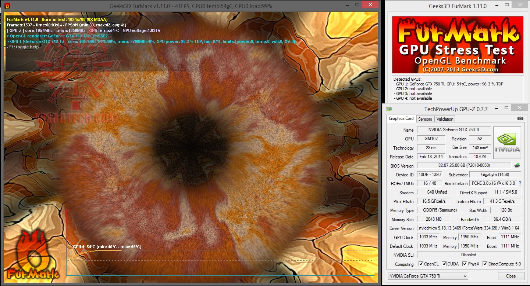Select the Release Date field

431,157
